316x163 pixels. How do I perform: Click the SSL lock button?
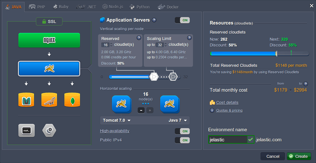click(x=49, y=22)
